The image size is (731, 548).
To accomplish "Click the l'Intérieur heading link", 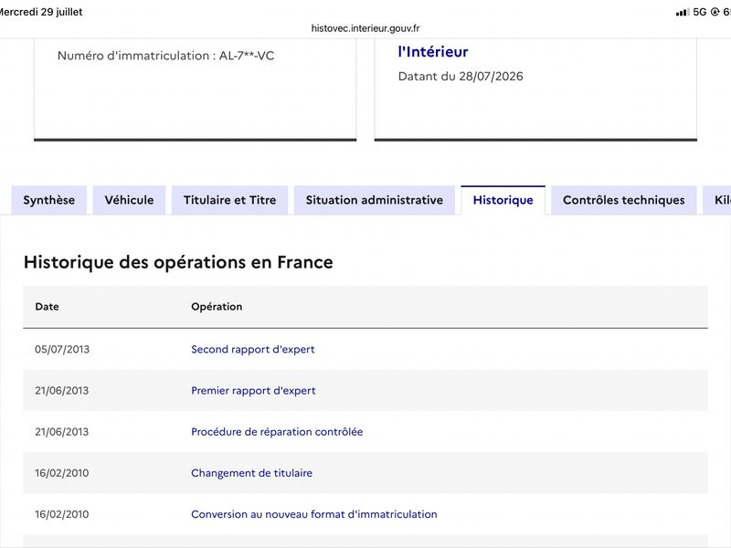I will click(433, 52).
